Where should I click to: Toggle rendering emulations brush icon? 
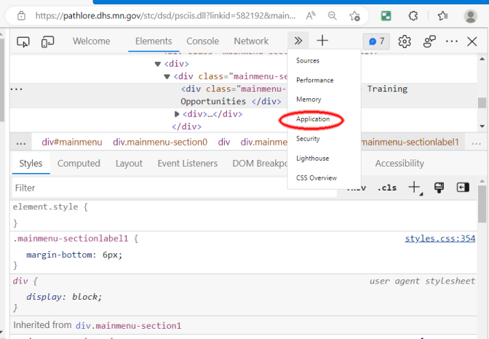[x=439, y=188]
